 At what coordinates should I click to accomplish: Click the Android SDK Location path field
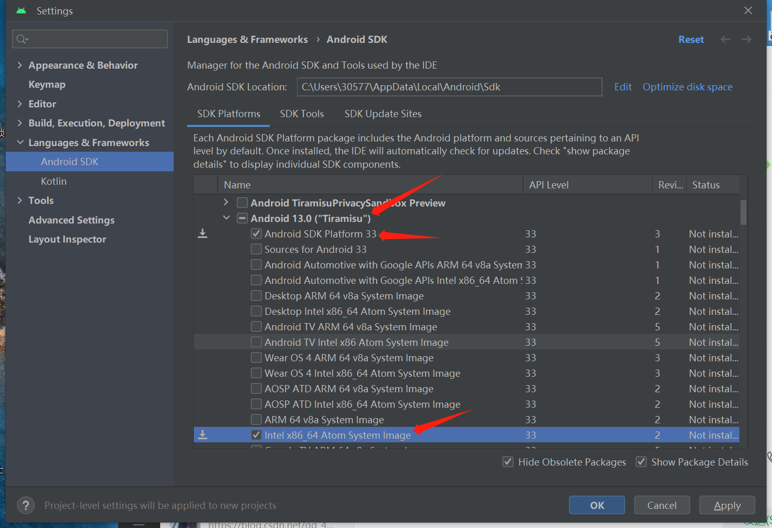tap(450, 87)
